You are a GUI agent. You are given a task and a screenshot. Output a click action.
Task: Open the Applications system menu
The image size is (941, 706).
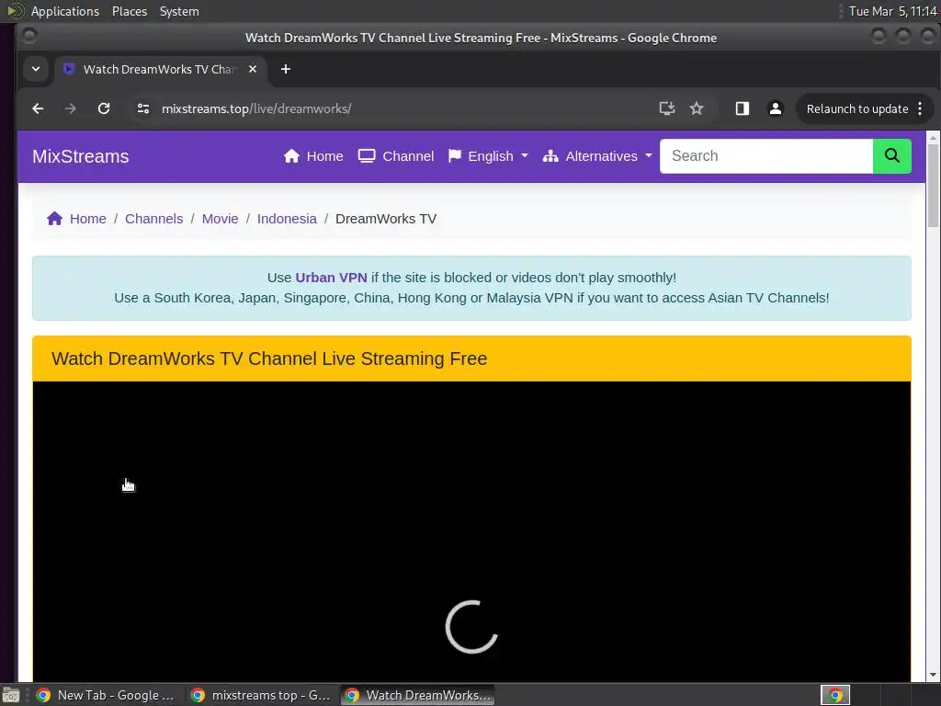tap(65, 11)
